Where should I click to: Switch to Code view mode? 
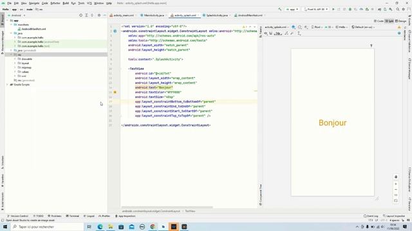pos(379,21)
